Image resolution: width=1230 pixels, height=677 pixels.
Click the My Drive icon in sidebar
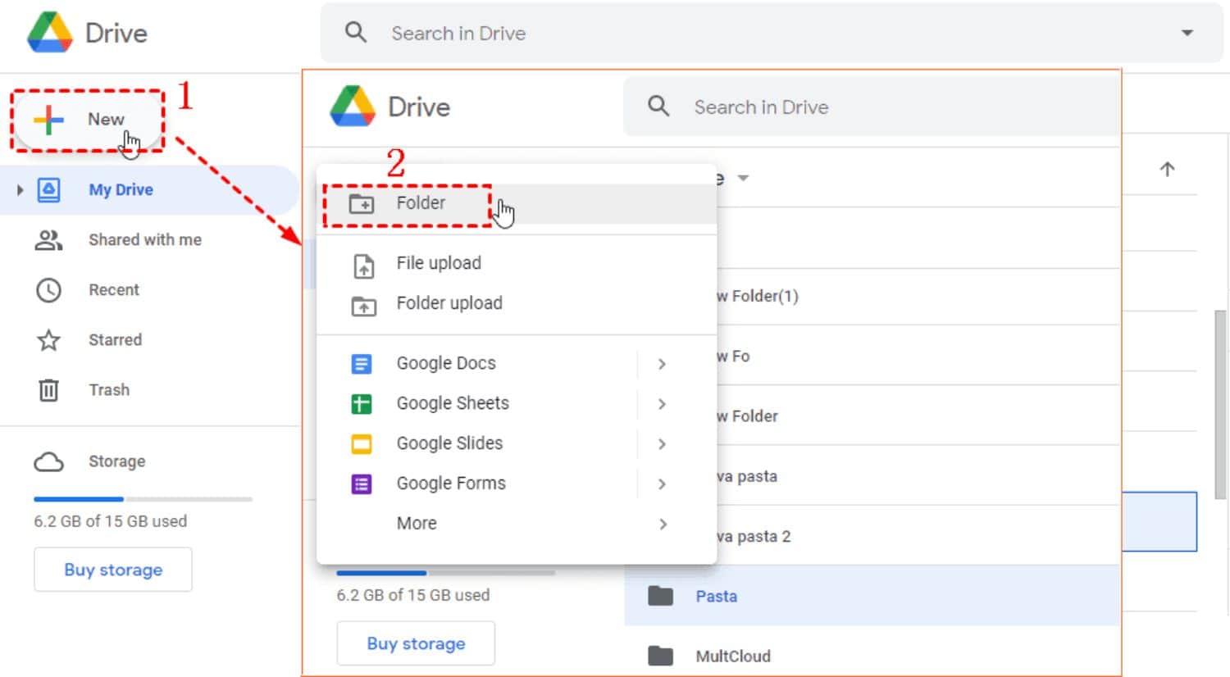pyautogui.click(x=48, y=190)
